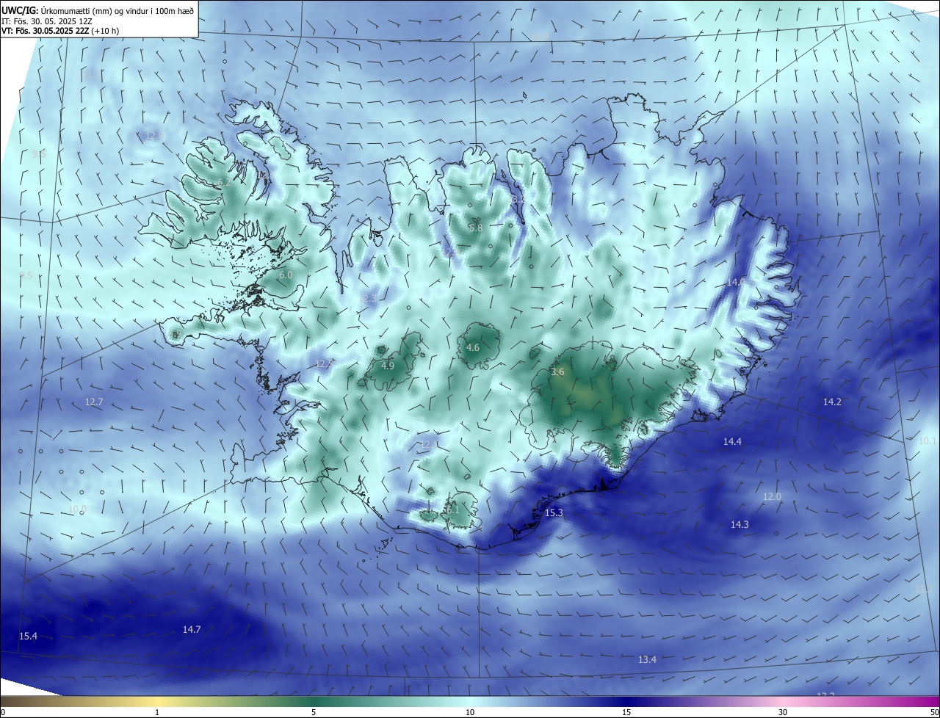This screenshot has width=940, height=718.
Task: Click the 14.7 value label
Action: click(x=192, y=629)
